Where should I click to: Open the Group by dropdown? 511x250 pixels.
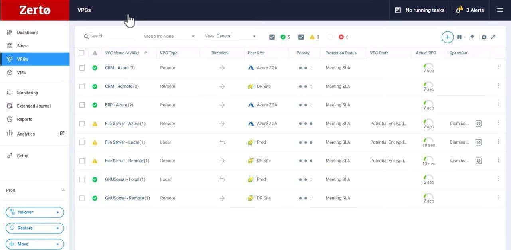tap(170, 36)
